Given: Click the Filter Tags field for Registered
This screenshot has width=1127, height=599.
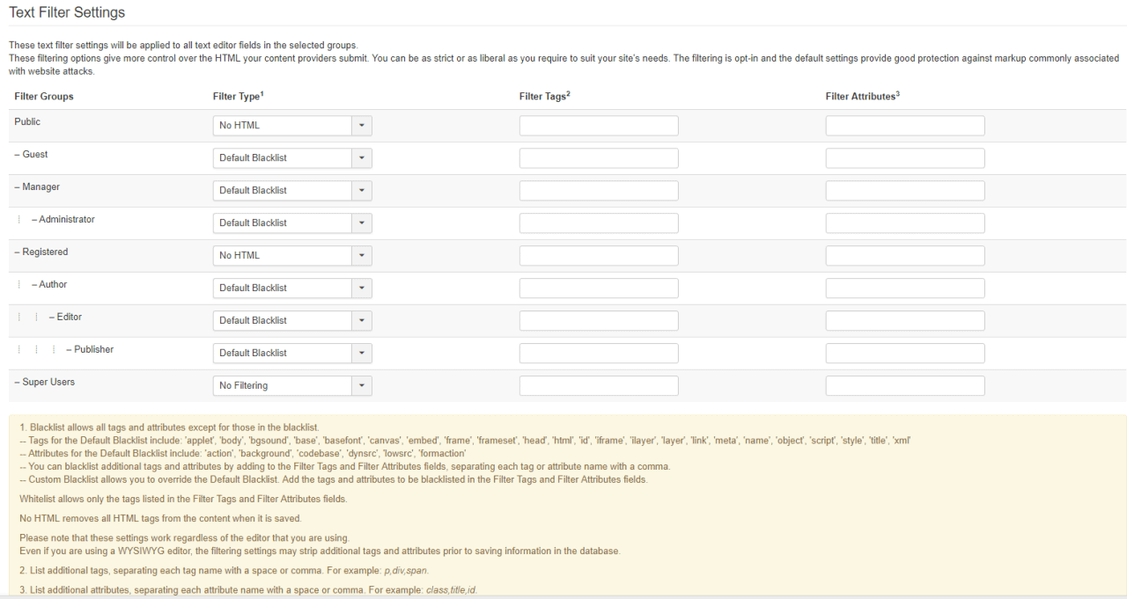Looking at the screenshot, I should tap(599, 256).
